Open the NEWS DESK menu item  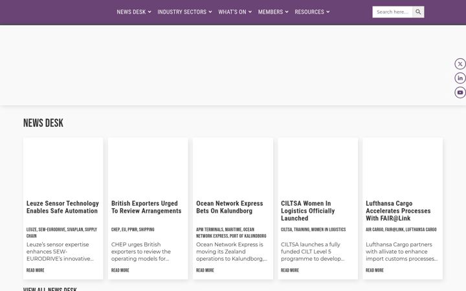pyautogui.click(x=131, y=12)
